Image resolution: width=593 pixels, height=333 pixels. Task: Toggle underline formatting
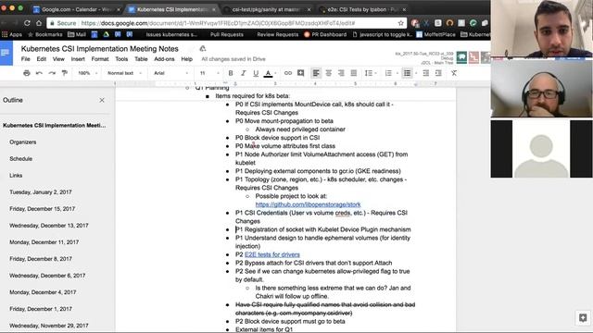pos(256,73)
